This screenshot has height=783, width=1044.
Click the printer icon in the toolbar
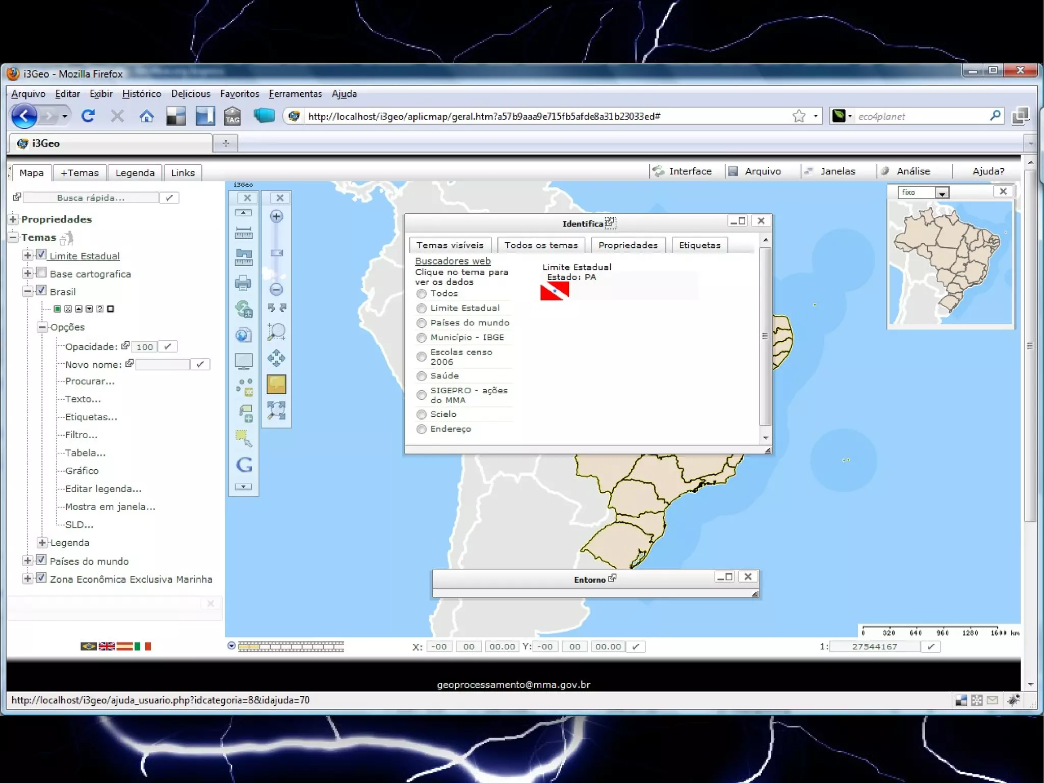click(243, 283)
